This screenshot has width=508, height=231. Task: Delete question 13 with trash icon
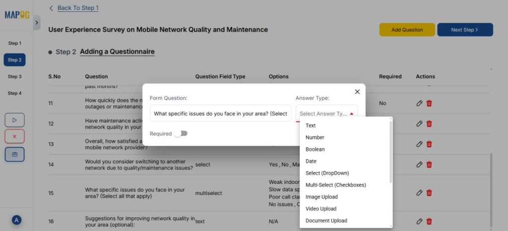tap(429, 144)
